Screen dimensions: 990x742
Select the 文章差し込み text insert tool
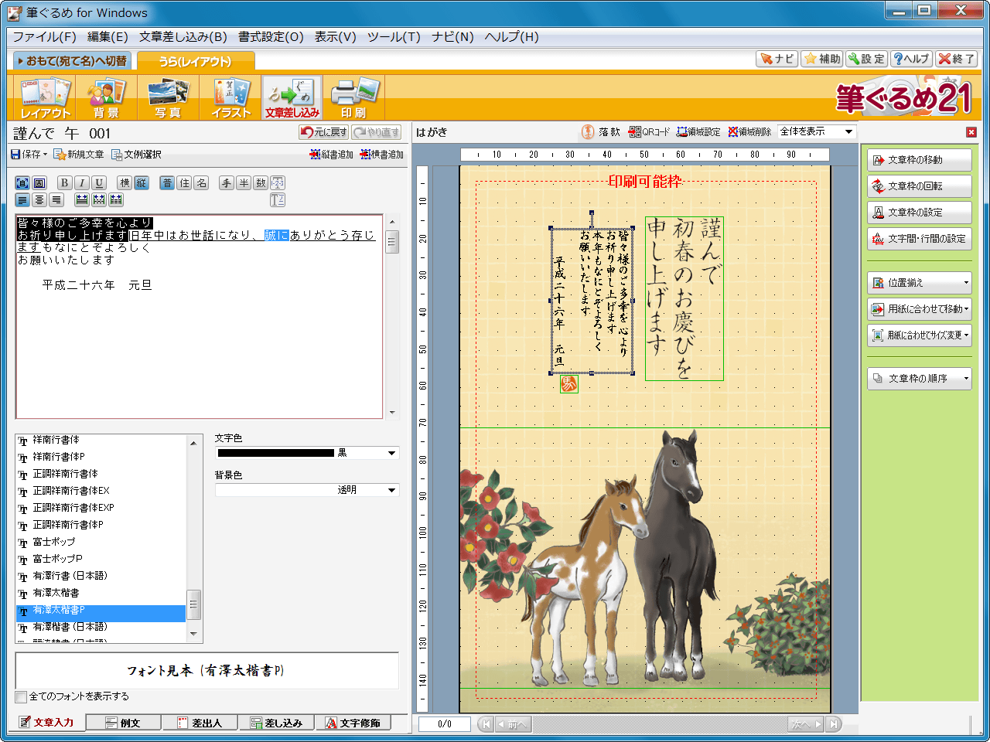(292, 97)
